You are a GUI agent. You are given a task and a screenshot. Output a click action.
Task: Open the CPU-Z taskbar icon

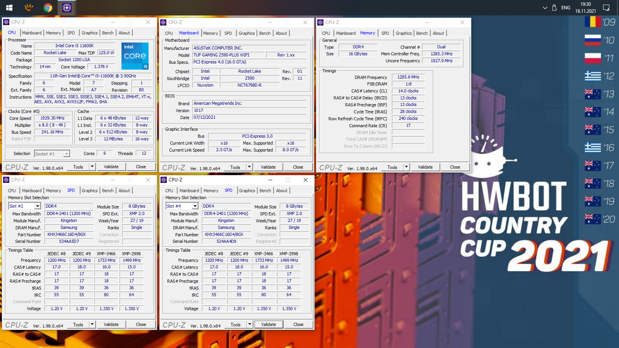[67, 7]
